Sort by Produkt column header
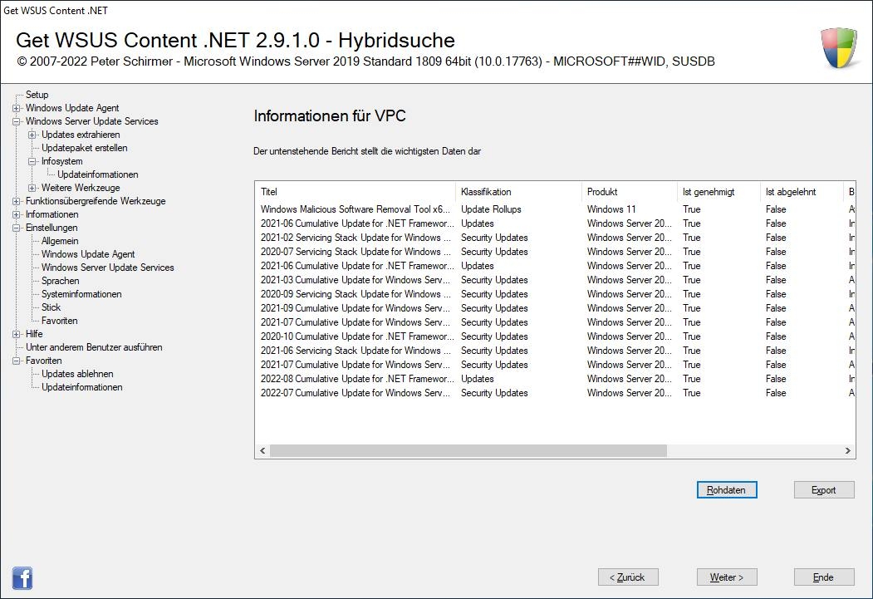The width and height of the screenshot is (873, 599). pos(629,192)
